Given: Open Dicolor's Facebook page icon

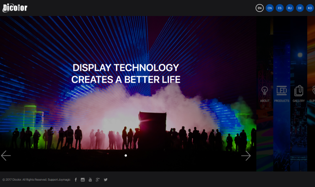Looking at the screenshot, I should coord(76,180).
